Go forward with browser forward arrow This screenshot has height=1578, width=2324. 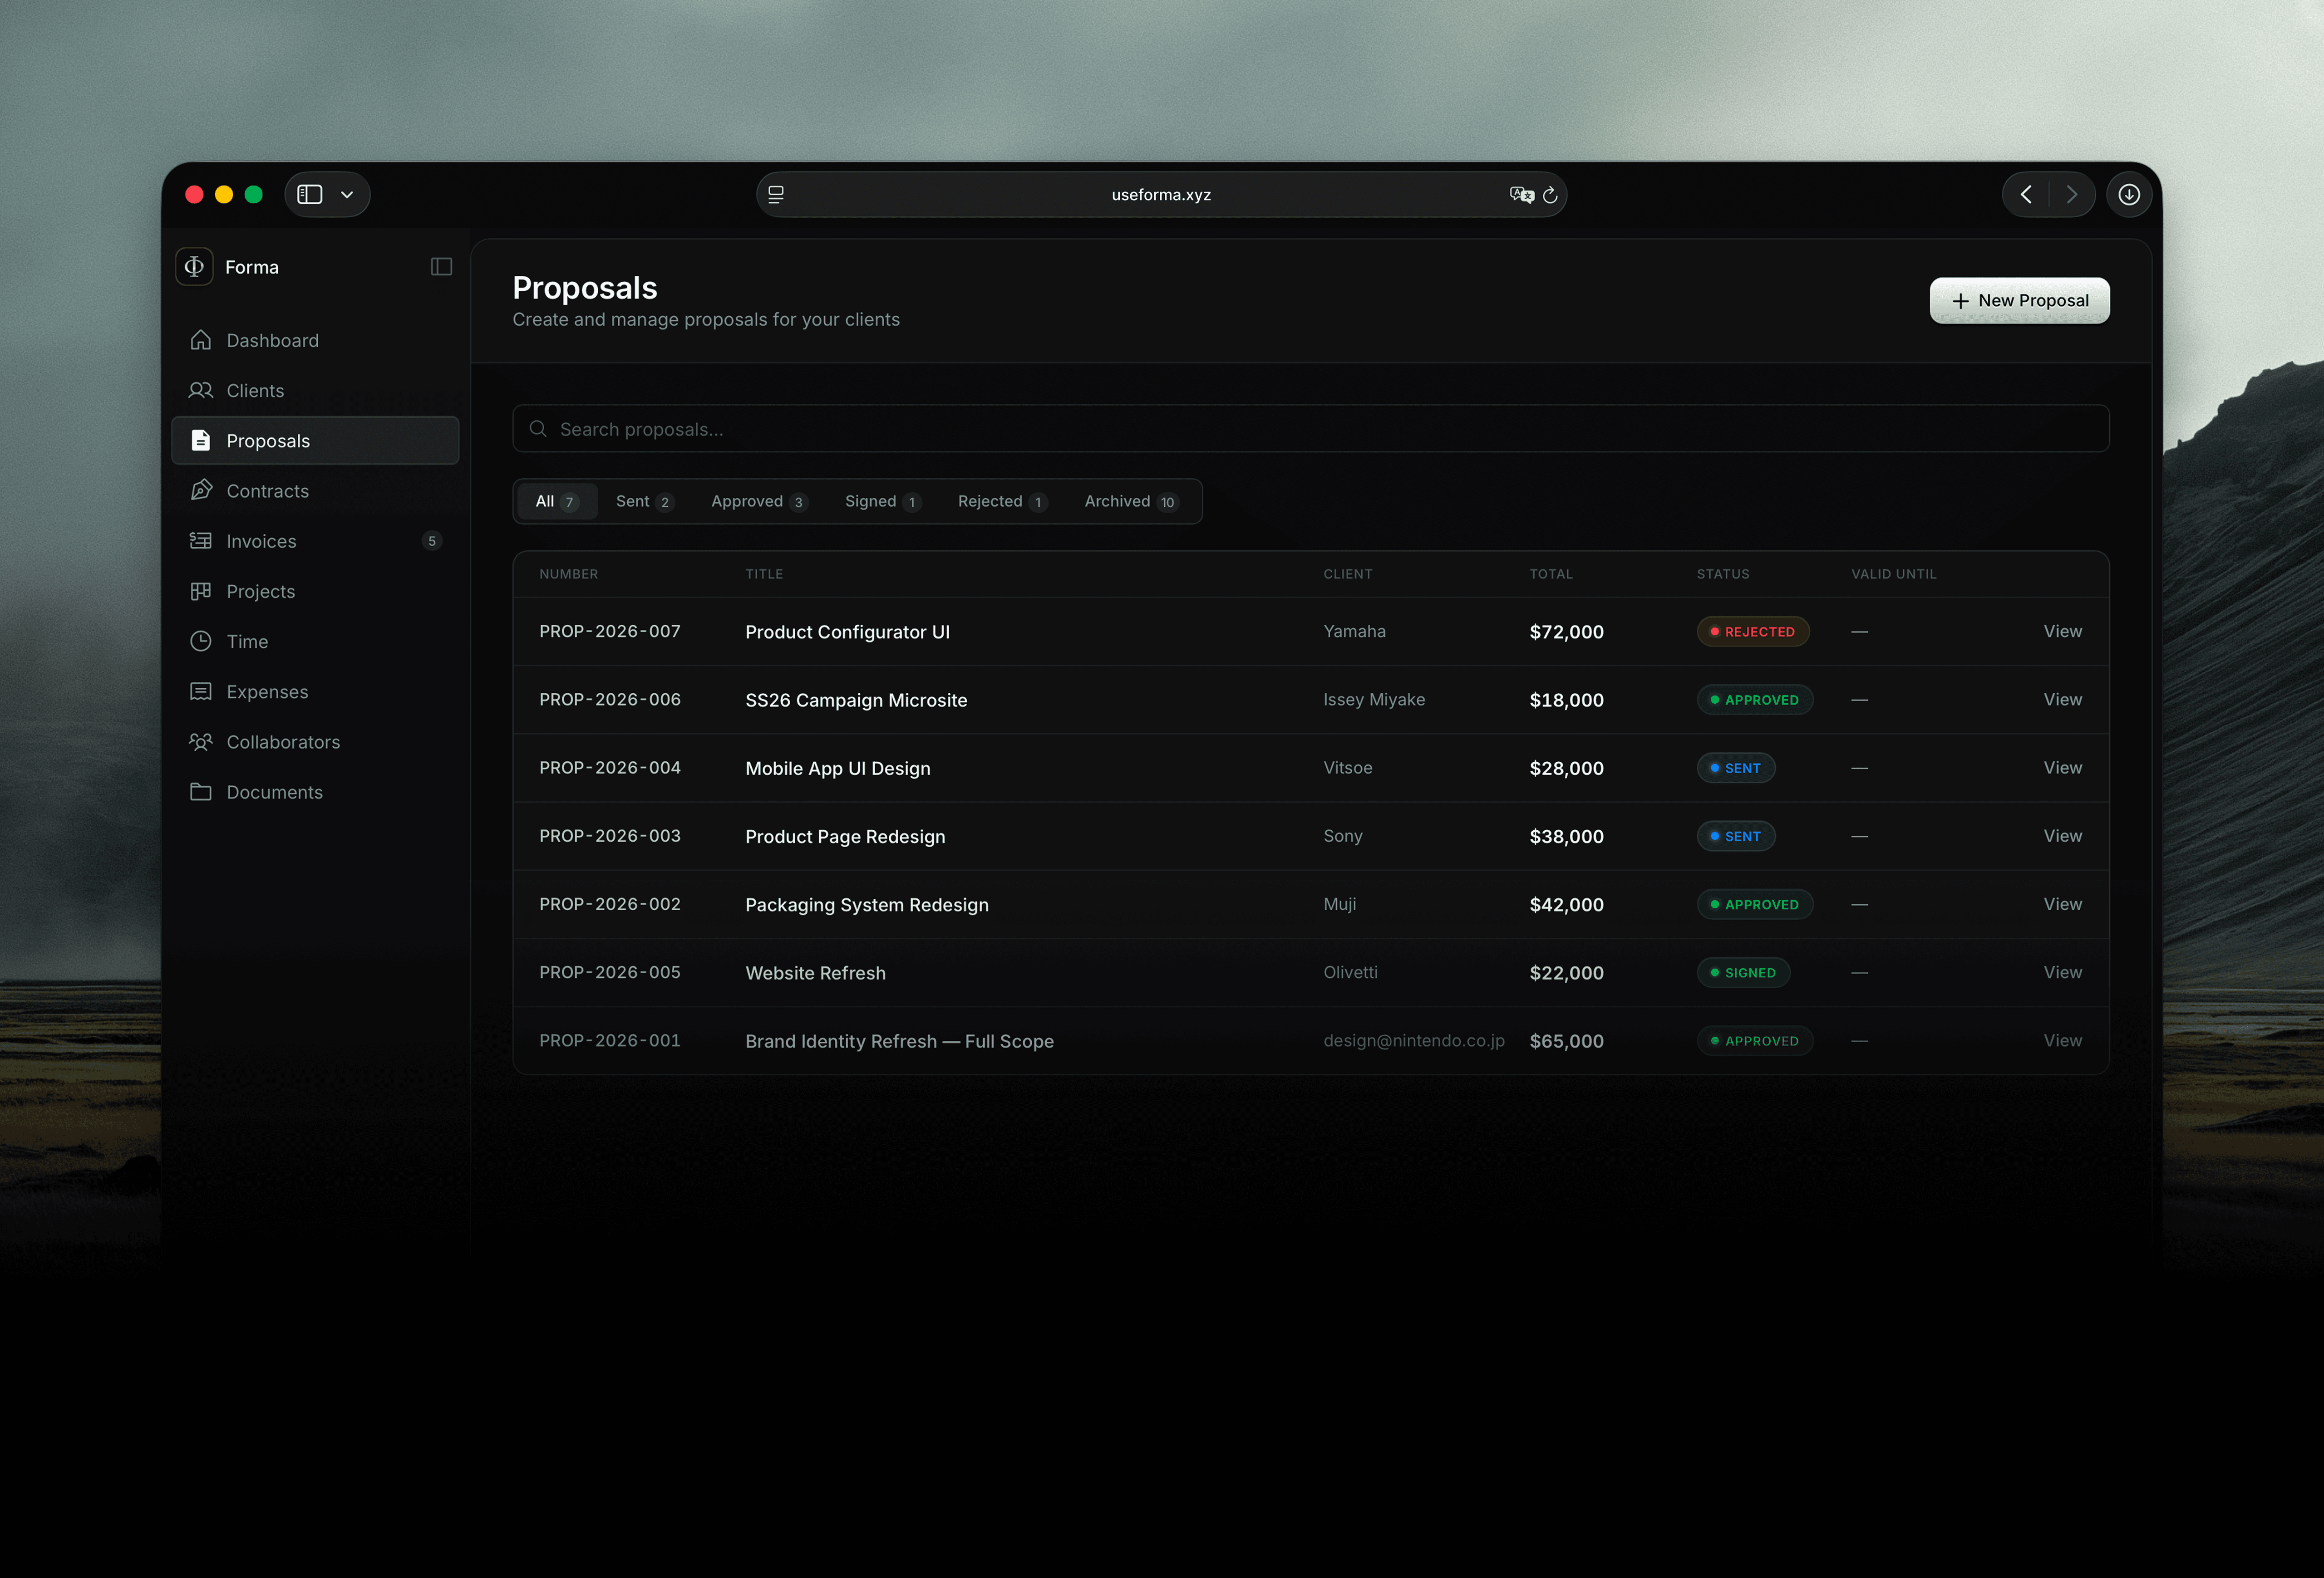pyautogui.click(x=2072, y=195)
